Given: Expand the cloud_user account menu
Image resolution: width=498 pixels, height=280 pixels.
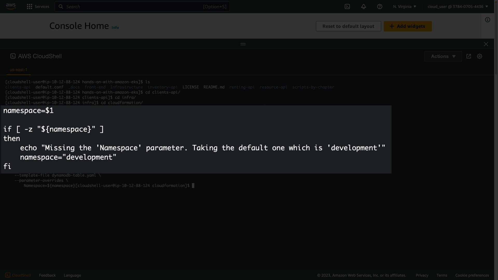Looking at the screenshot, I should (x=458, y=6).
